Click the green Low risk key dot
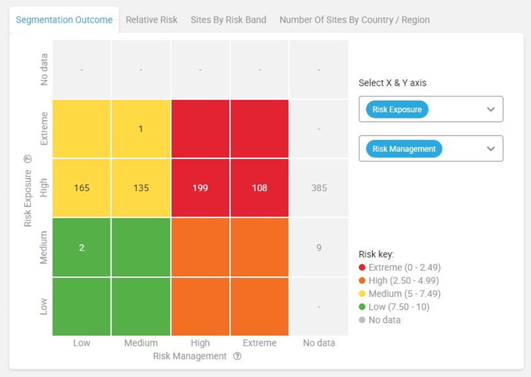The height and width of the screenshot is (377, 531). (x=362, y=307)
